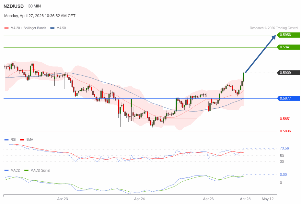Click the Apr 28 date on time axis
301x204 pixels.
pyautogui.click(x=245, y=199)
